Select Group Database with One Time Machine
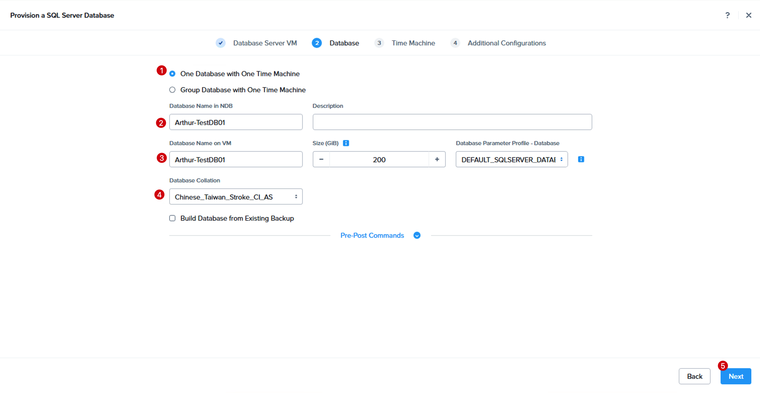 (x=172, y=90)
